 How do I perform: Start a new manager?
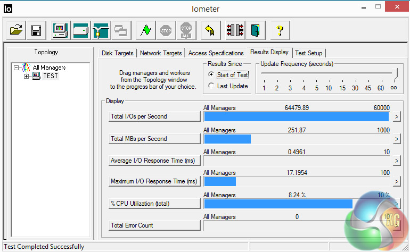[x=60, y=30]
